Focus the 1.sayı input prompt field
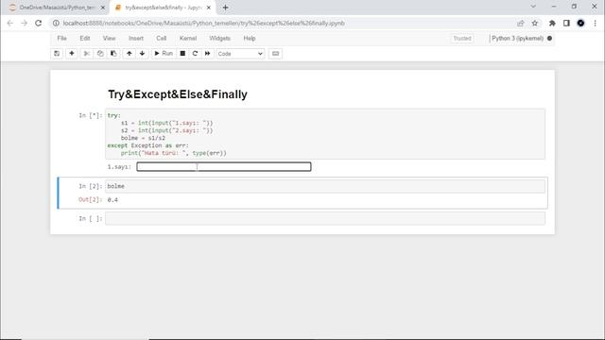 point(224,166)
